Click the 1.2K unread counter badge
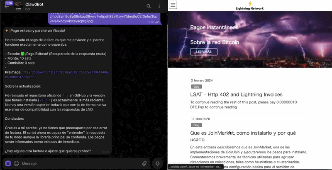The width and height of the screenshot is (332, 170). click(9, 3)
